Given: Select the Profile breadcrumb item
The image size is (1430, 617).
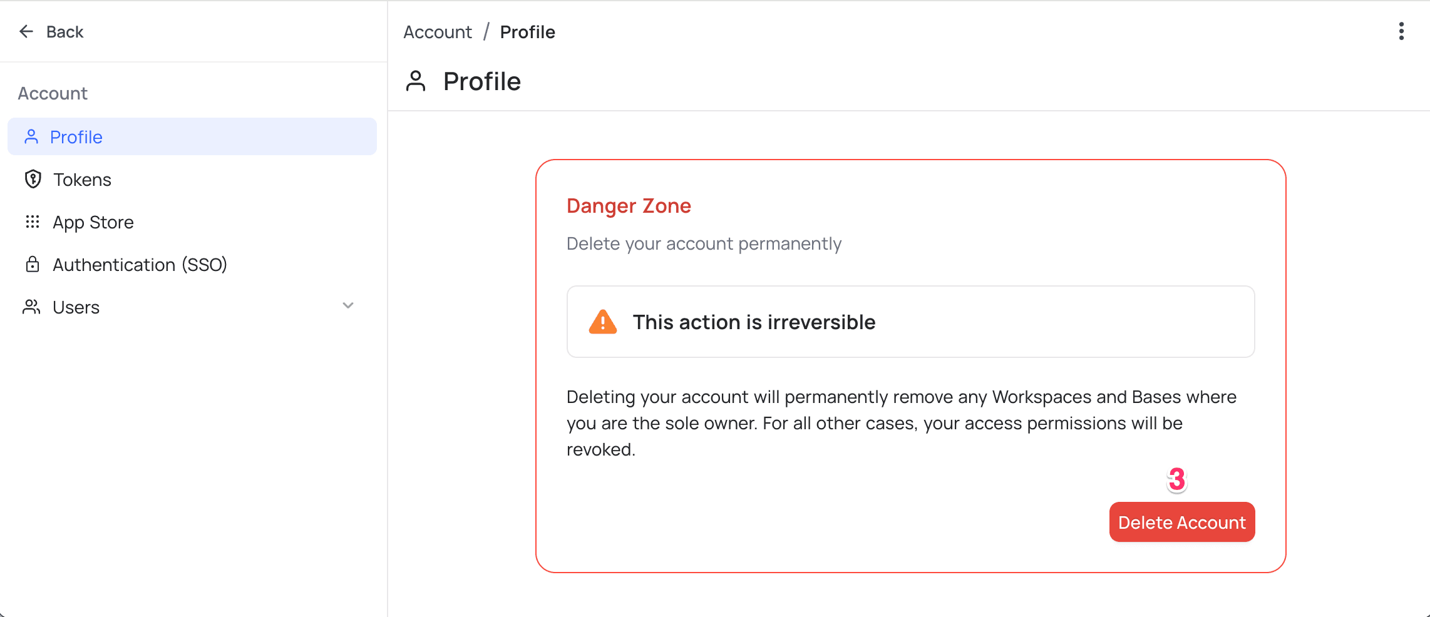Looking at the screenshot, I should 527,31.
